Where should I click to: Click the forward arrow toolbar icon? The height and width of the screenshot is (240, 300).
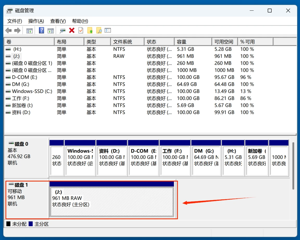17,31
